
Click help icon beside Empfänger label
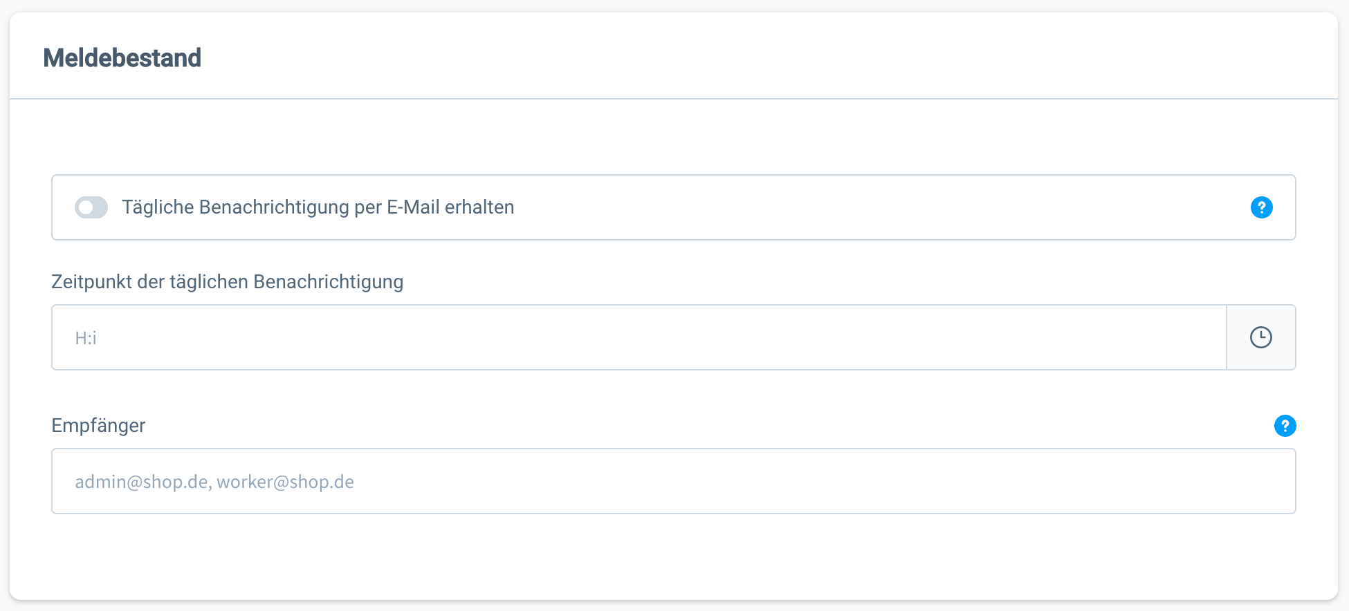tap(1285, 426)
